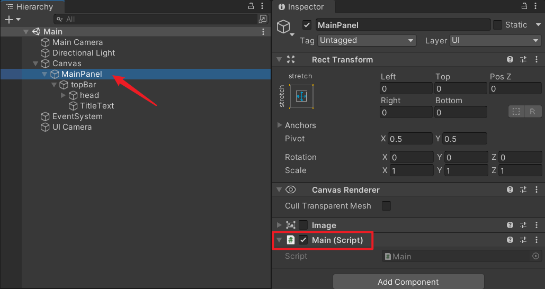Viewport: 545px width, 289px height.
Task: Toggle the Static checkbox
Action: pos(497,25)
